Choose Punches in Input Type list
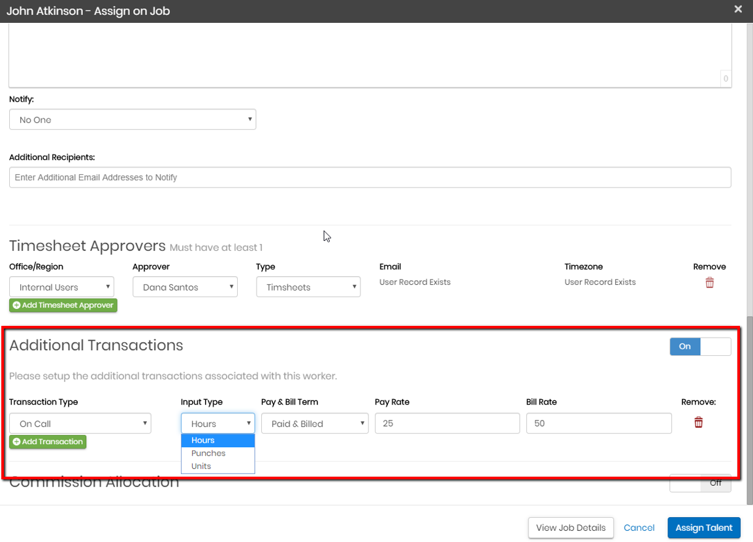 coord(217,453)
